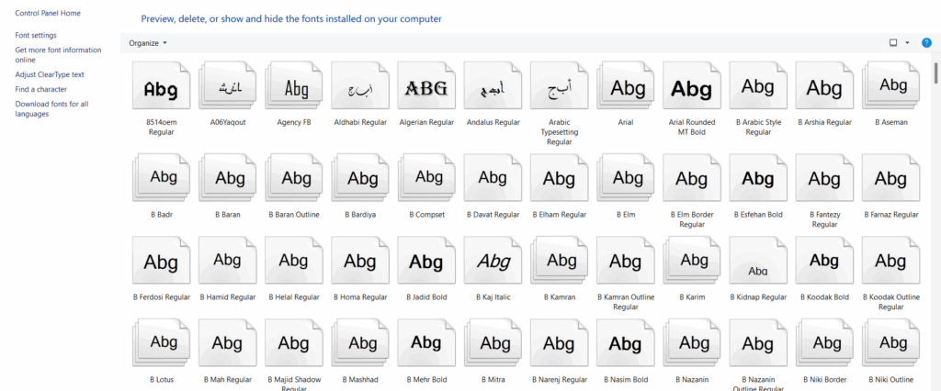The height and width of the screenshot is (391, 941).
Task: Select the B Nasim Bold font icon
Action: pos(625,343)
